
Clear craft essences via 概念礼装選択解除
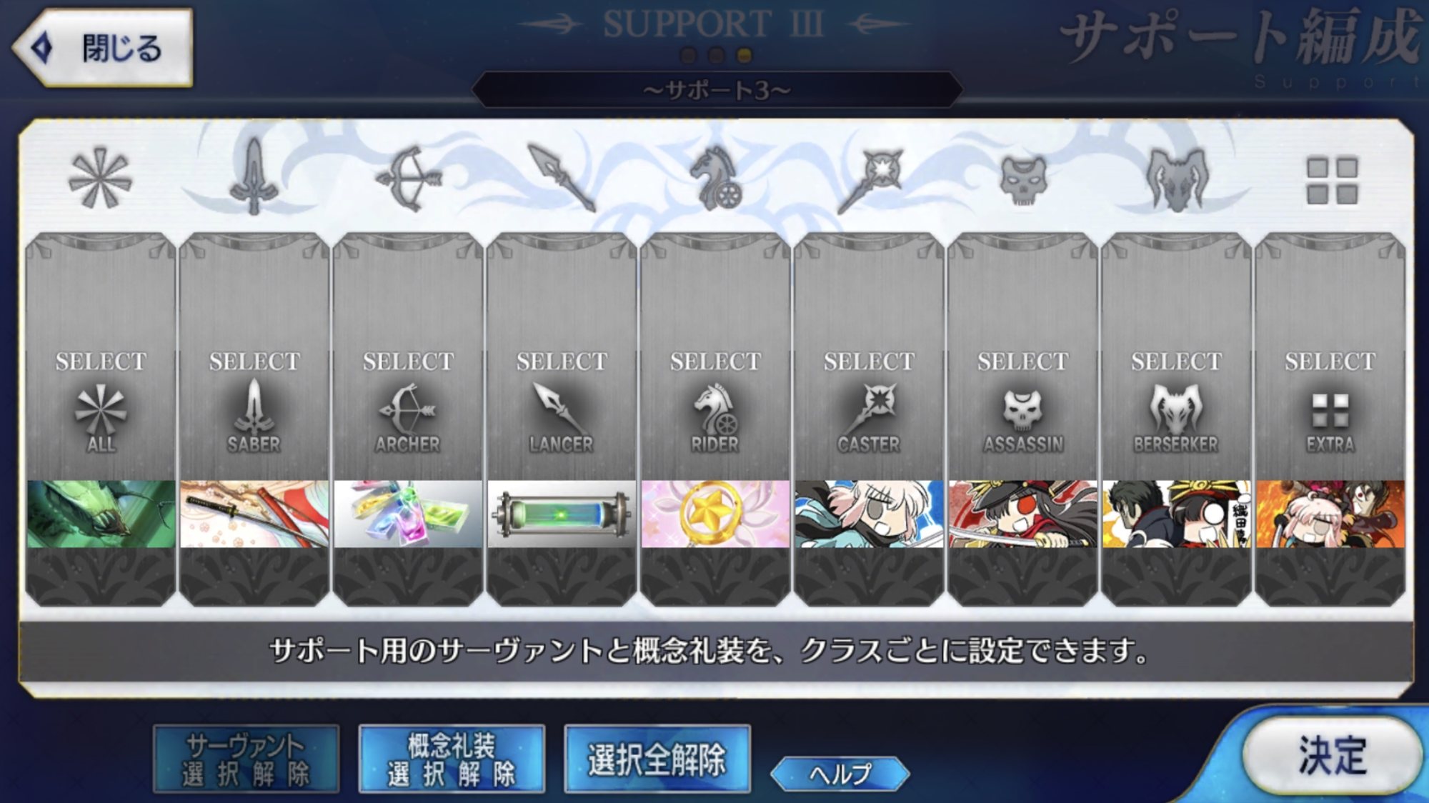452,759
